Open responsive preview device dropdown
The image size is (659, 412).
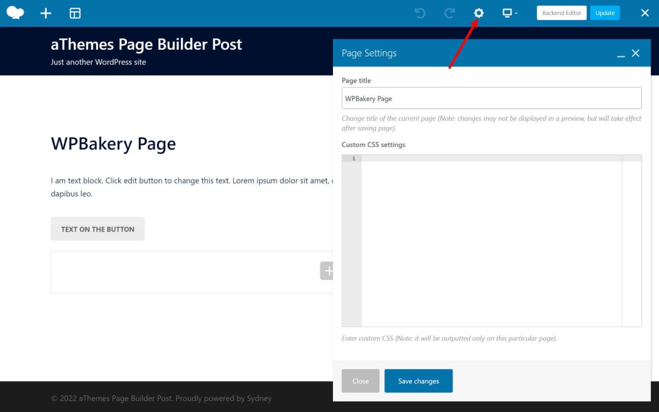click(x=510, y=13)
